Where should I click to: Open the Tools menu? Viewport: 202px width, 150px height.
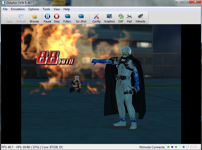point(46,9)
